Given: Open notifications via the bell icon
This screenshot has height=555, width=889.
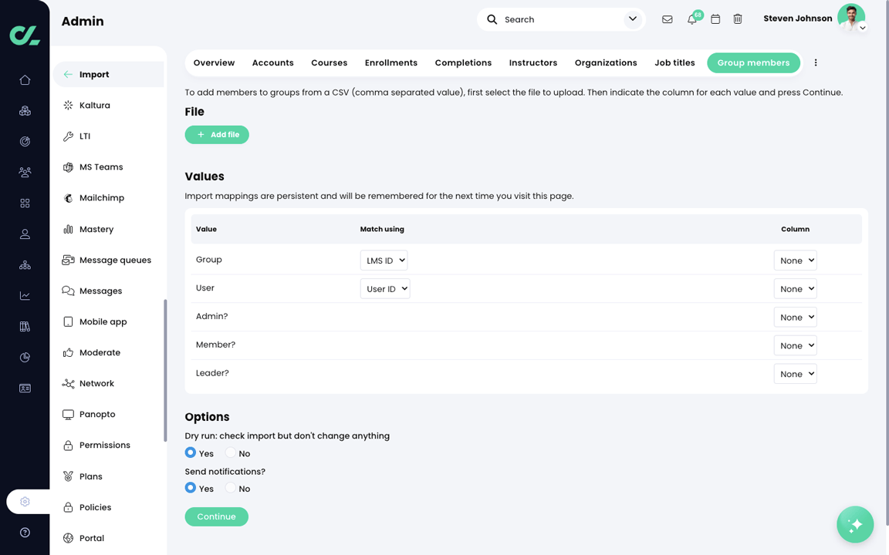Looking at the screenshot, I should point(691,19).
